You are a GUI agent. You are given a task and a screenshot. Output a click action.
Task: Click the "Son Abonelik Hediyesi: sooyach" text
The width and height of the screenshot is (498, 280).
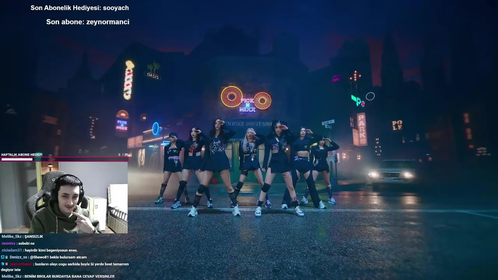80,8
